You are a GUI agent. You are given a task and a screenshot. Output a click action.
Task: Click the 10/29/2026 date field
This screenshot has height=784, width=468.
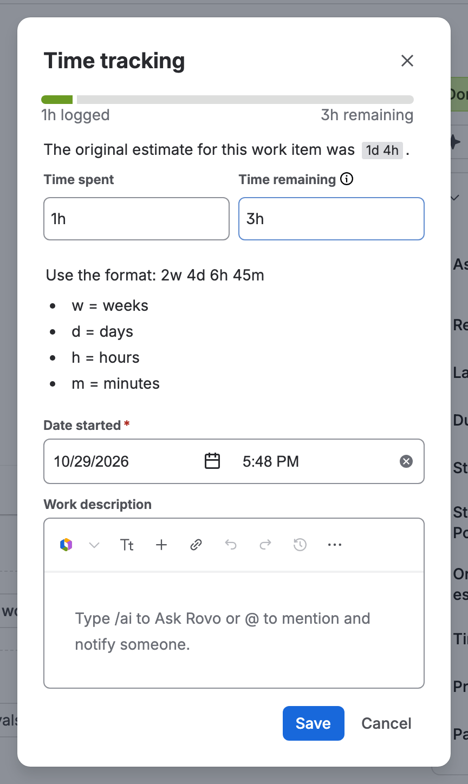click(x=91, y=461)
